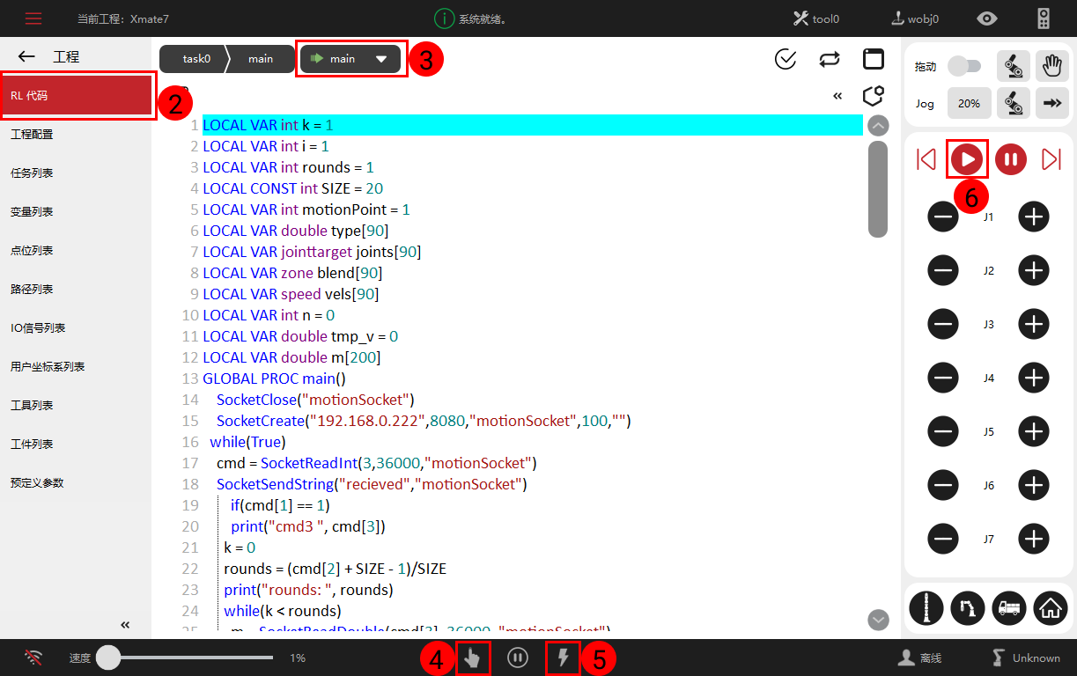This screenshot has width=1077, height=676.
Task: Click the hamburger menu icon
Action: (x=33, y=18)
